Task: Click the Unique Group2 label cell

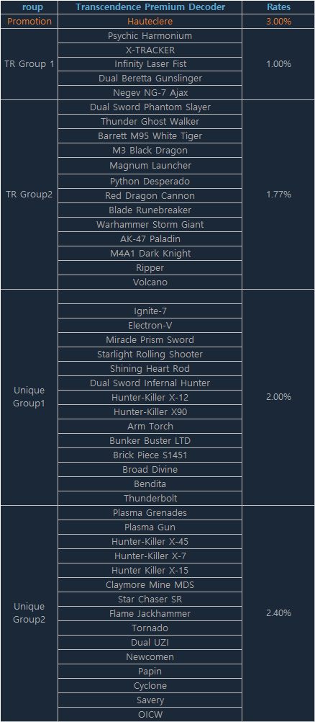Action: point(29,613)
